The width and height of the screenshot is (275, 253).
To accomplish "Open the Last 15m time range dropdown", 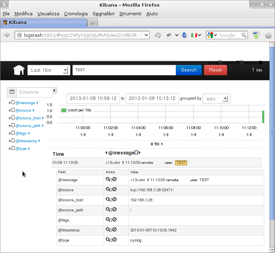I will [x=49, y=70].
